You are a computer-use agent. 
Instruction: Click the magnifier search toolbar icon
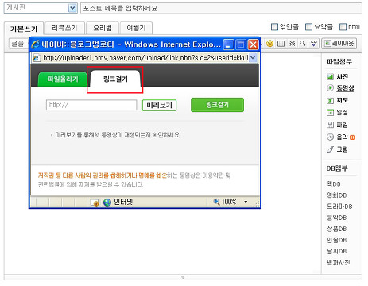click(303, 43)
